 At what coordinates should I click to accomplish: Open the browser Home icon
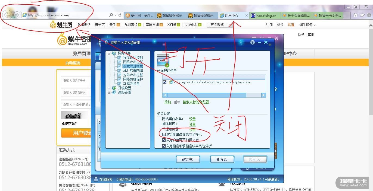[355, 15]
